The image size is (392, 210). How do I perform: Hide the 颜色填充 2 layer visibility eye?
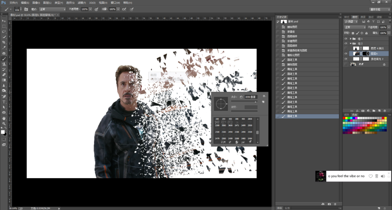coord(346,59)
